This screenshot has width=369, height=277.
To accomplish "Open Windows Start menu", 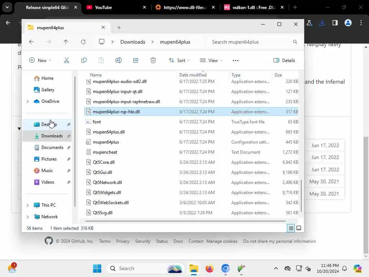I will tap(97, 268).
